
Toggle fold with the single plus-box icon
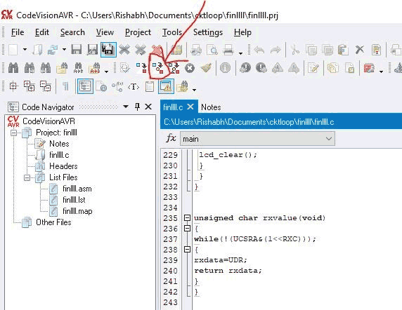13,86
